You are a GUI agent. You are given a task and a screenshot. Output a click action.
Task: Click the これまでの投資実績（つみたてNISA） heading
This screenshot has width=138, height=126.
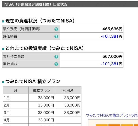(x=45, y=48)
